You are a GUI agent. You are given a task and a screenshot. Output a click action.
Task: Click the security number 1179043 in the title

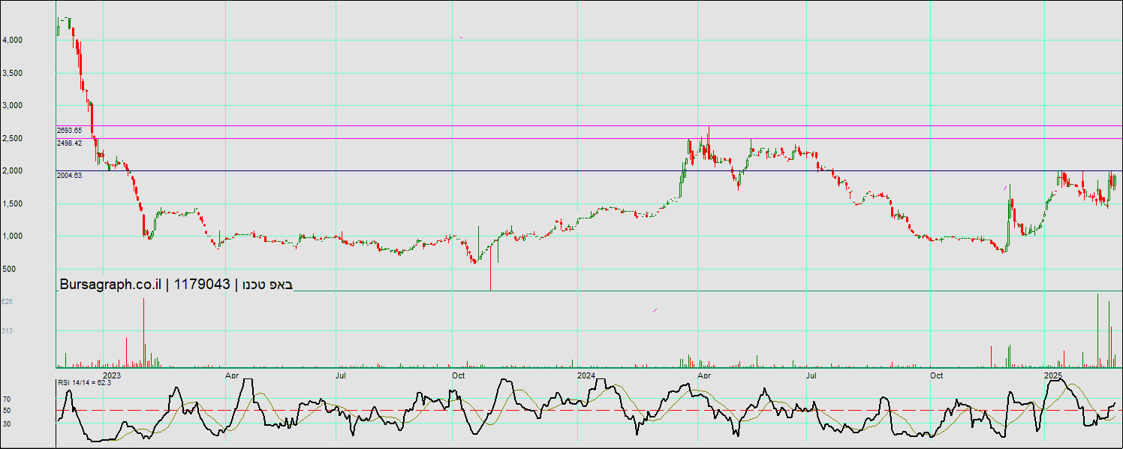202,285
